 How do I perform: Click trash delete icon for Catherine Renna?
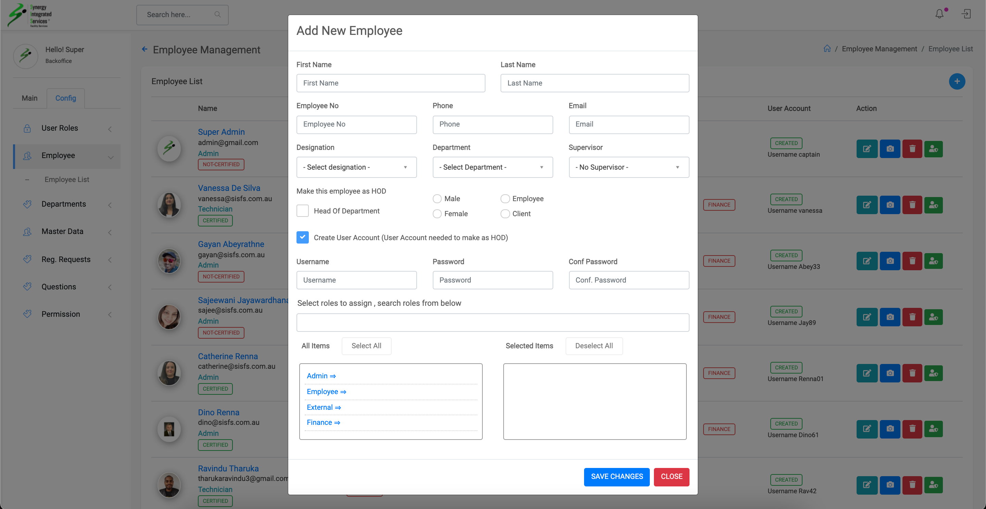coord(912,373)
